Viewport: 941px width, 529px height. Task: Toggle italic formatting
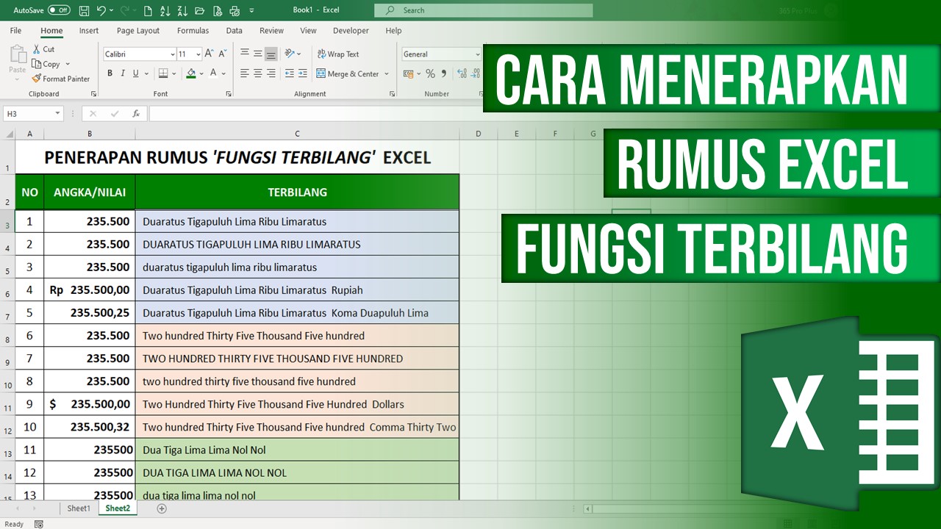122,73
